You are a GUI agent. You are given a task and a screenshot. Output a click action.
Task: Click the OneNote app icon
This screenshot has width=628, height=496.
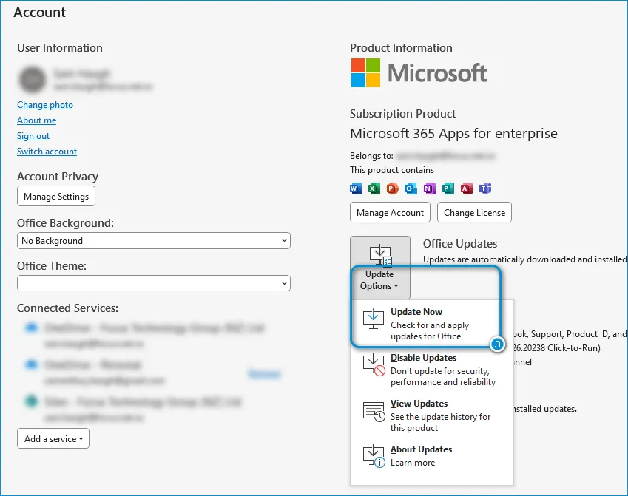430,188
